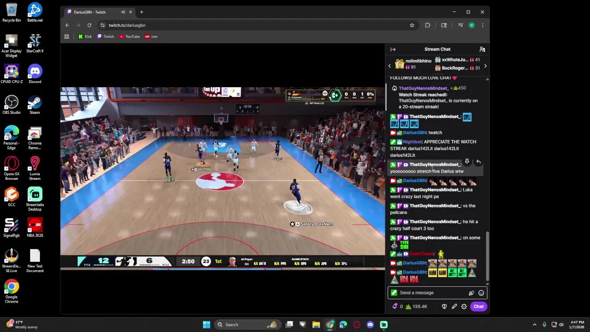Select the Recycle Bin desktop icon
590x332 pixels.
pos(12,12)
